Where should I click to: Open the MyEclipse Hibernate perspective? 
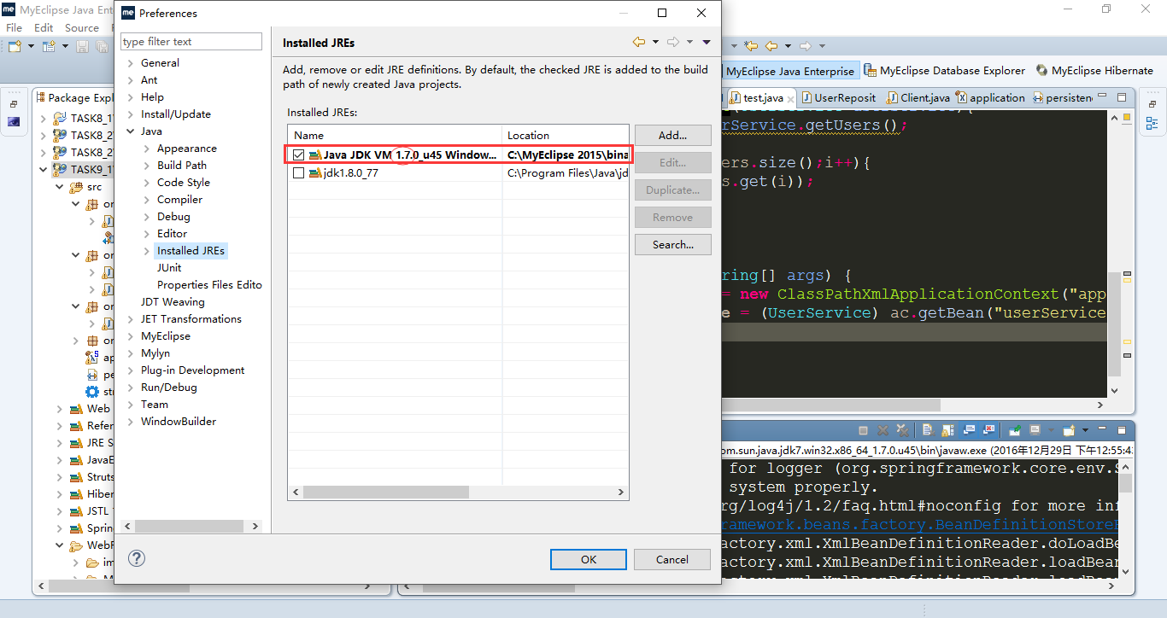1094,71
